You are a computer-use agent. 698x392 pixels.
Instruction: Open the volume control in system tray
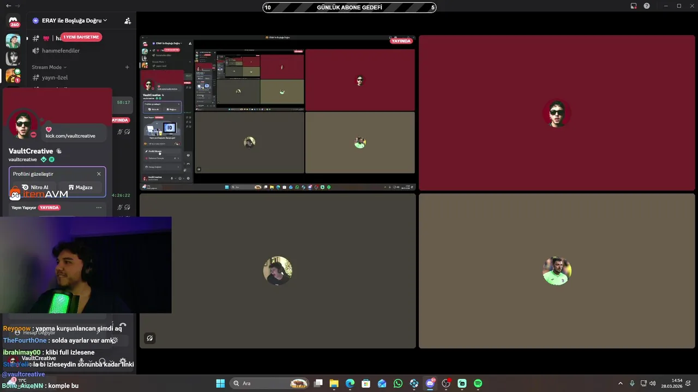653,383
